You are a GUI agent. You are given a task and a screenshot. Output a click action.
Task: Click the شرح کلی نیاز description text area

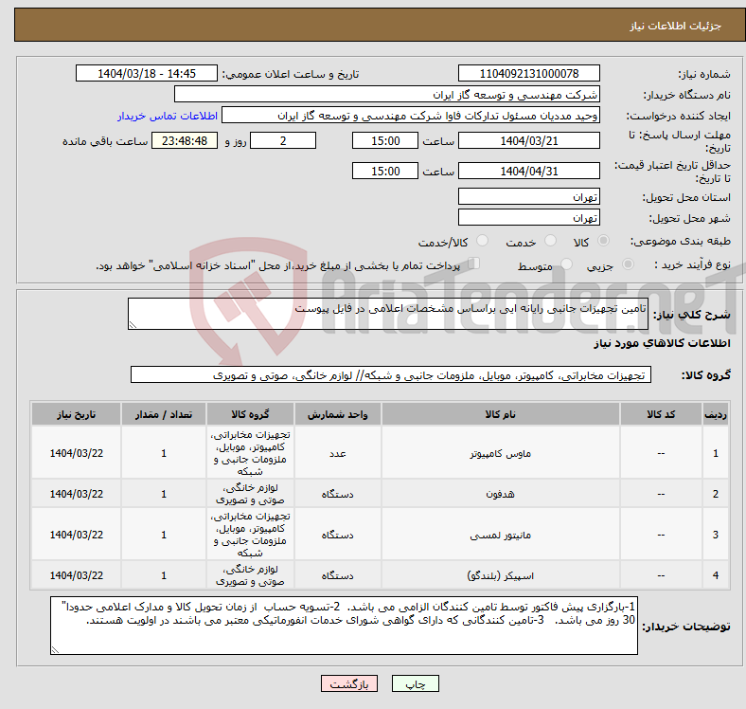[x=388, y=314]
